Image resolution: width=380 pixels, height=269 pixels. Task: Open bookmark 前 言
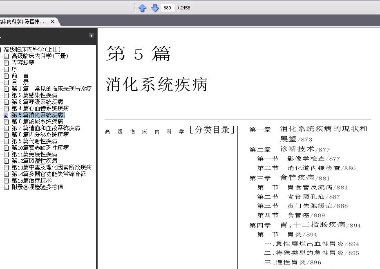pyautogui.click(x=20, y=76)
